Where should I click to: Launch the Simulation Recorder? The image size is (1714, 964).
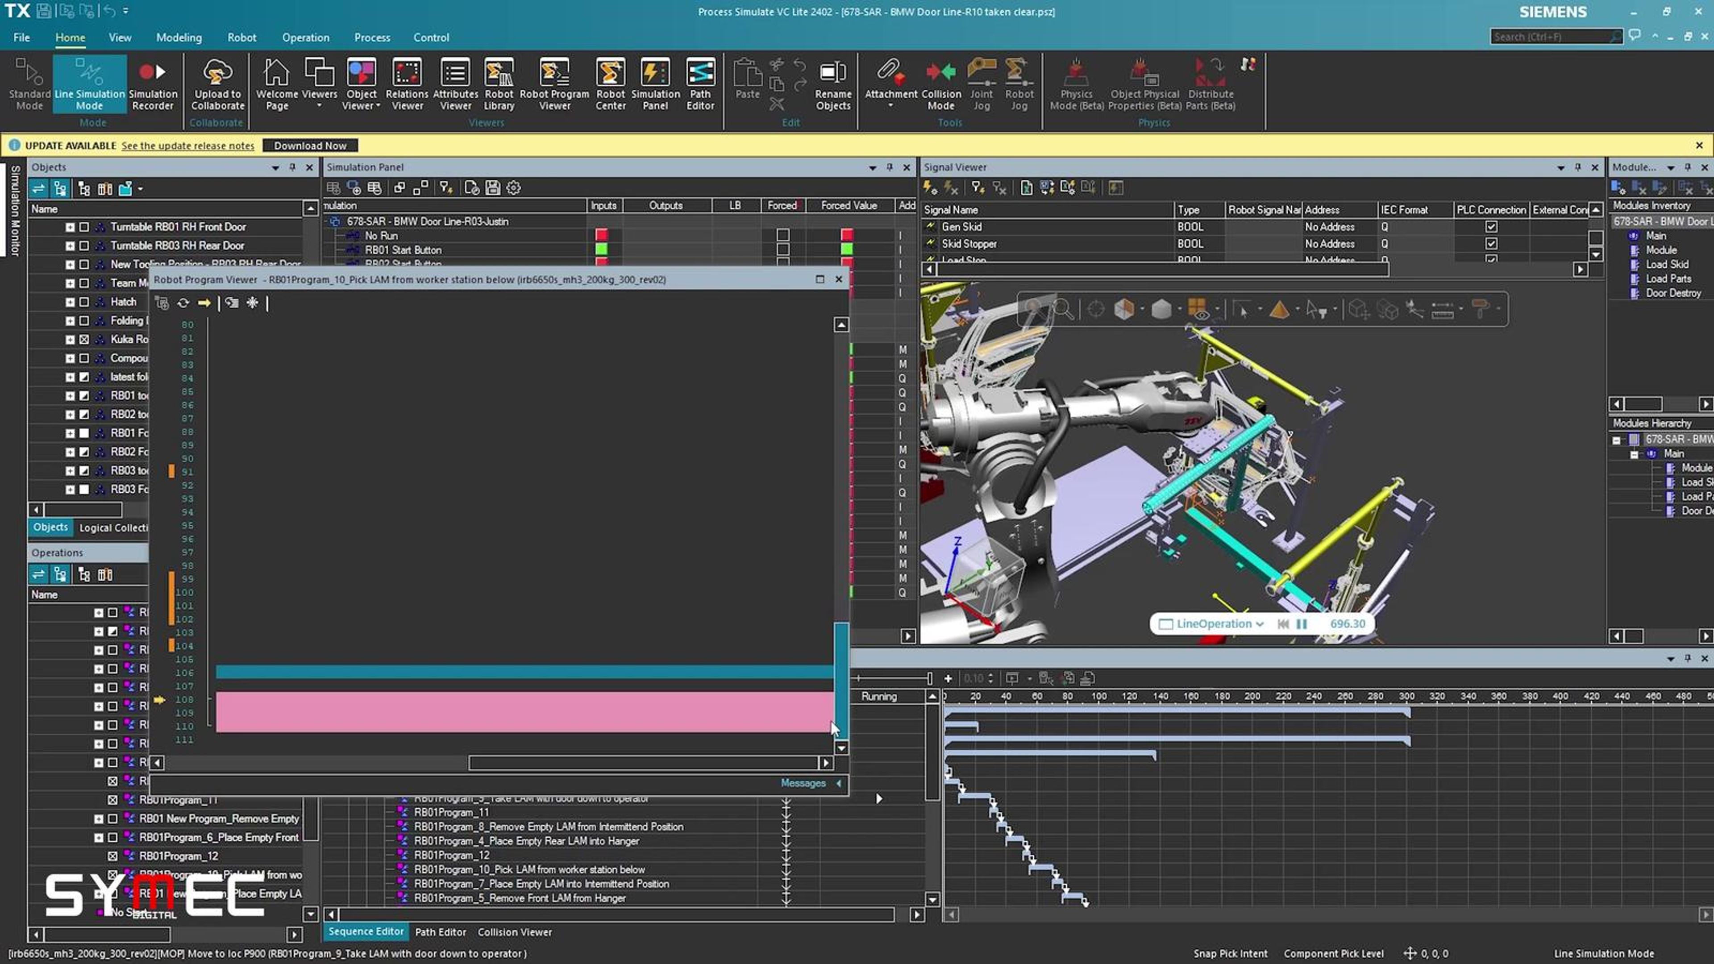point(152,84)
